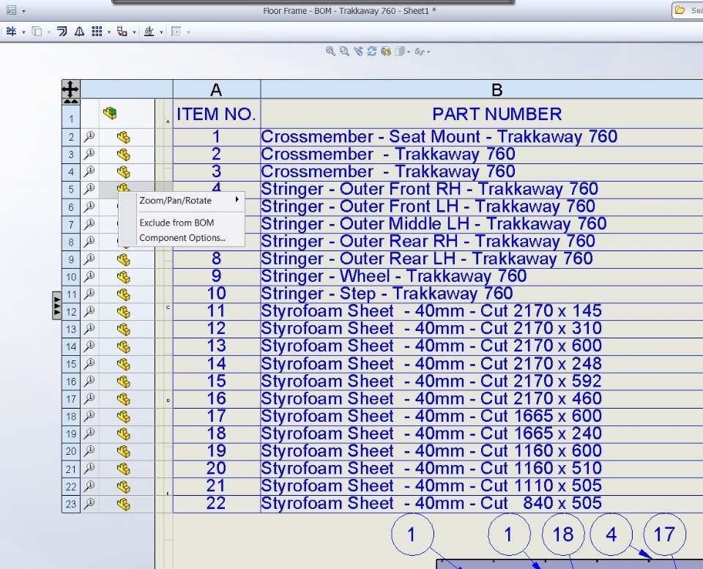Choose Exclude from BOM in context menu

point(189,223)
